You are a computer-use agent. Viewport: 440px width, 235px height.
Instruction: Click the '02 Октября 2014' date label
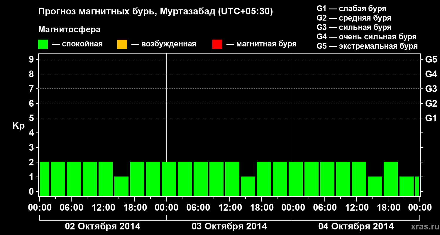(x=103, y=226)
